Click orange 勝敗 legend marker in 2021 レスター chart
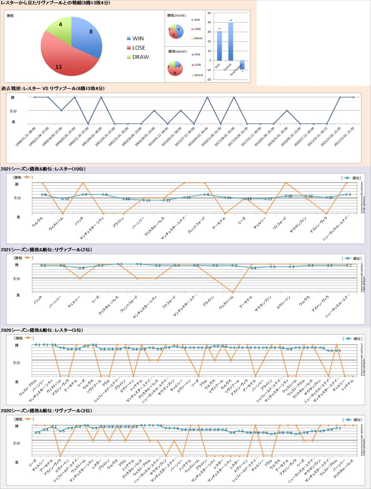Screen dimensions: 371x489 [x=27, y=177]
